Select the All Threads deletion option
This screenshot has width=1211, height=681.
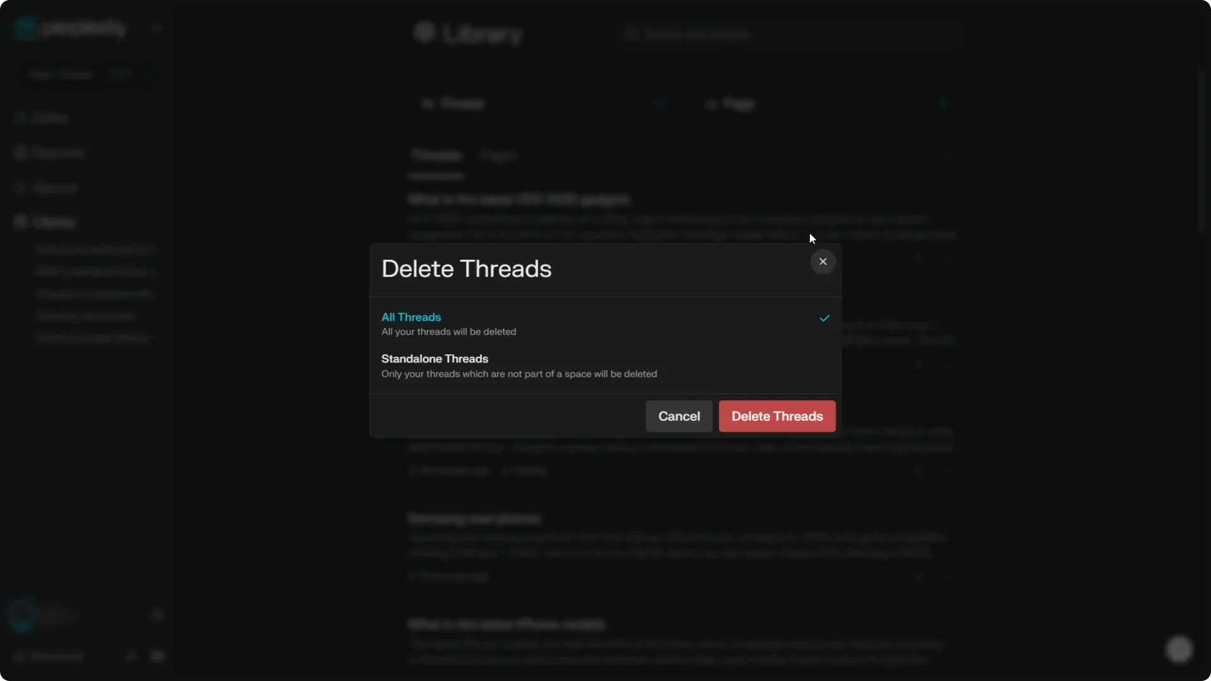click(411, 317)
